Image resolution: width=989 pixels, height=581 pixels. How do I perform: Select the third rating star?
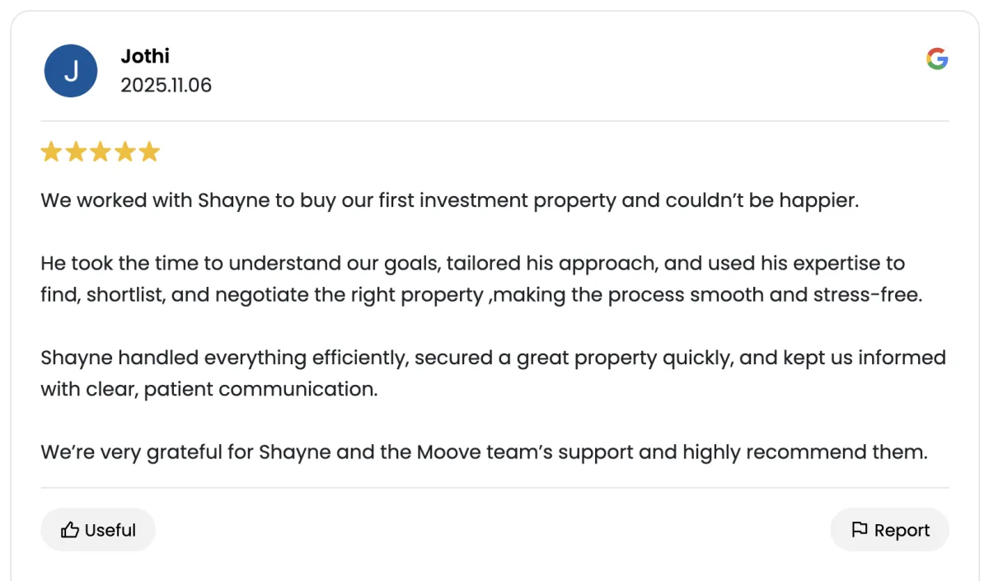point(100,152)
